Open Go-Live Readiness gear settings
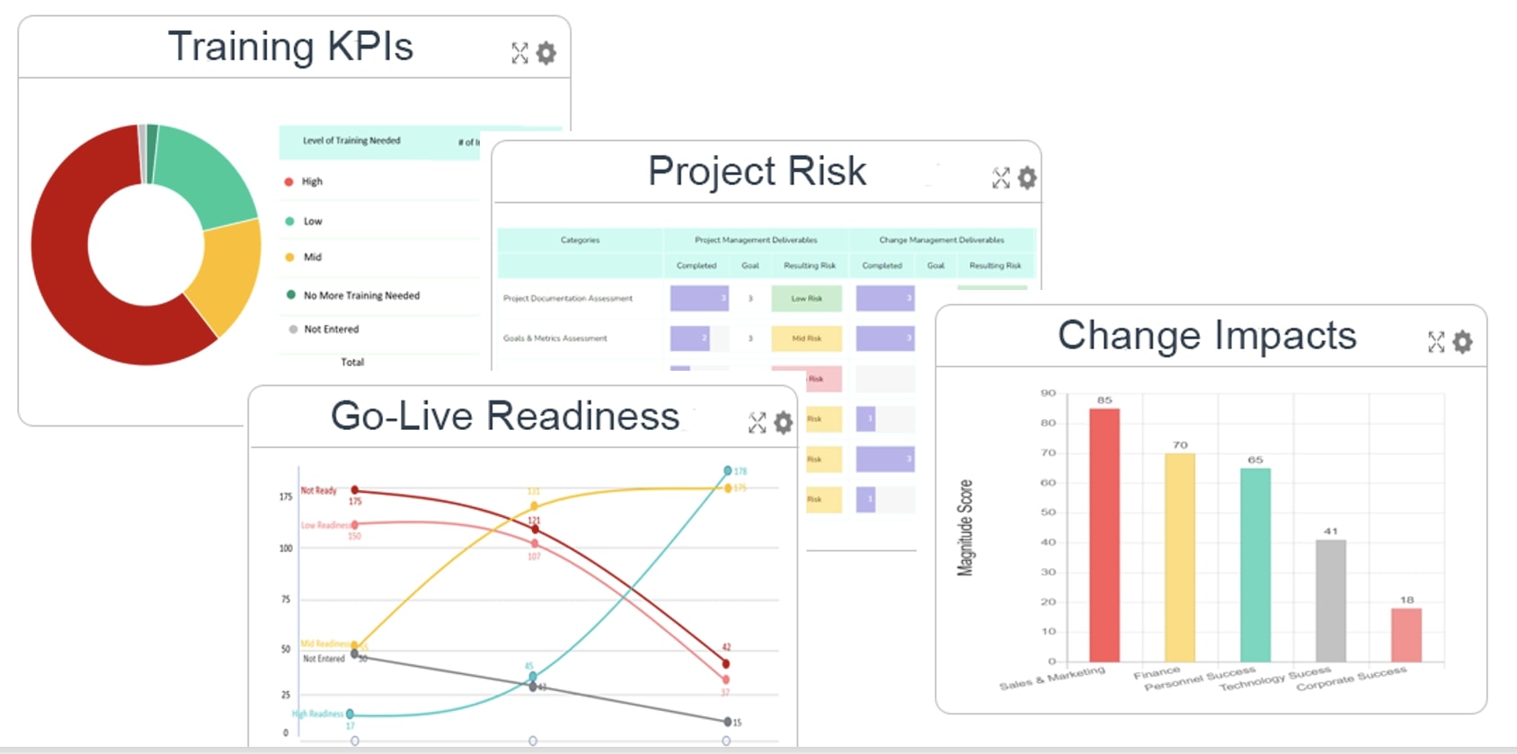The image size is (1517, 754). coord(784,423)
